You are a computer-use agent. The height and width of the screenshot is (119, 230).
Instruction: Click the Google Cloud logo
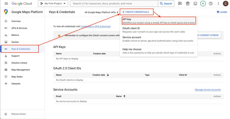(22, 3)
